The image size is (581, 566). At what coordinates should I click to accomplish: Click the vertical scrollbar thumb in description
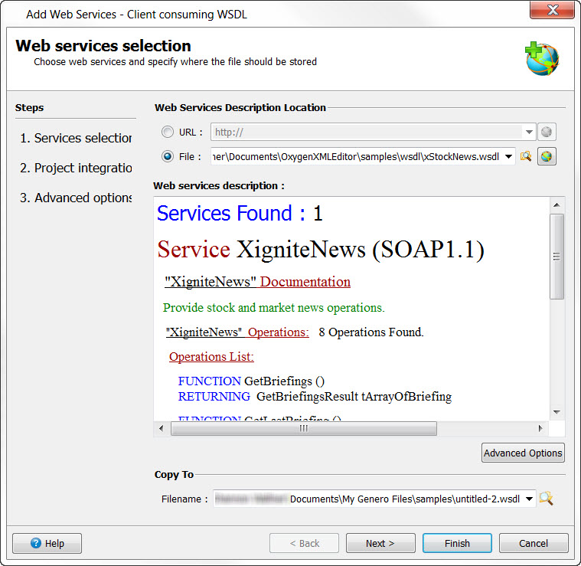pyautogui.click(x=557, y=256)
